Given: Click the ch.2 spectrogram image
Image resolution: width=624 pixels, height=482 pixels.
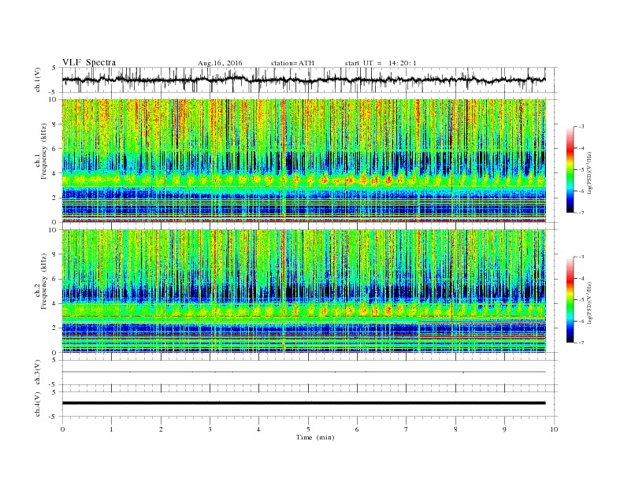Looking at the screenshot, I should coord(303,291).
